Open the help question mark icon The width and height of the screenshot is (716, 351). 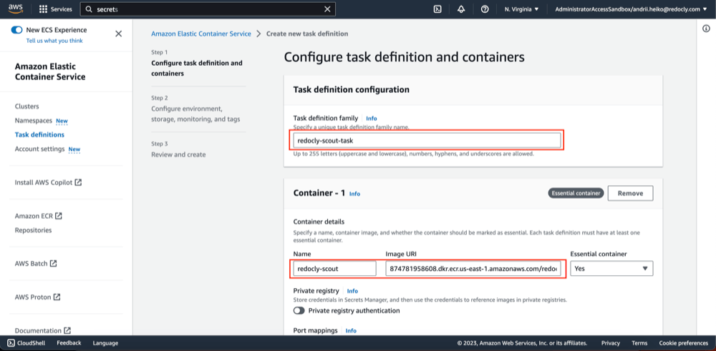(x=485, y=9)
